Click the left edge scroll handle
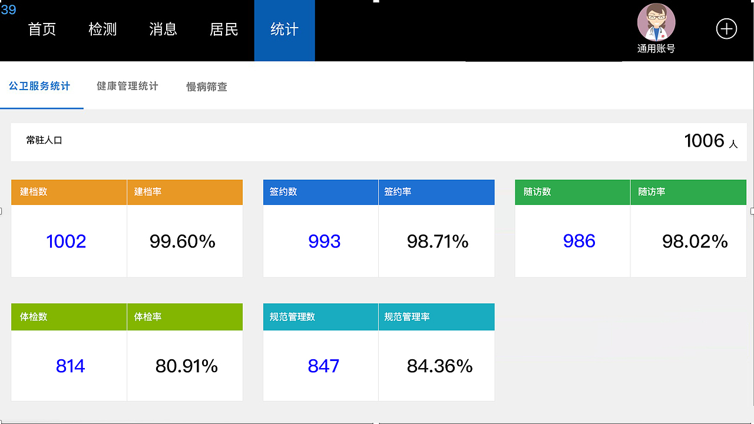754x424 pixels. click(x=2, y=210)
